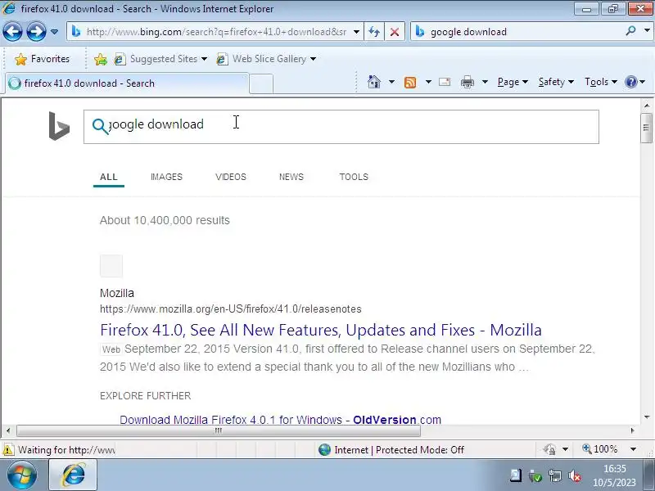
Task: Click the Mozilla site favicon placeholder
Action: point(111,265)
